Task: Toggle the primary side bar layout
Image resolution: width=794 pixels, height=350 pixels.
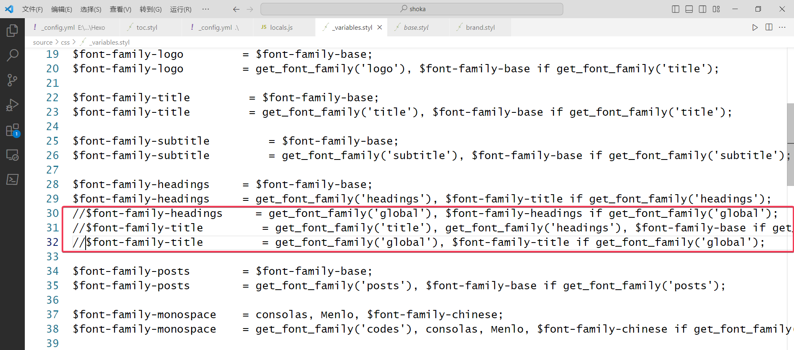Action: tap(676, 9)
